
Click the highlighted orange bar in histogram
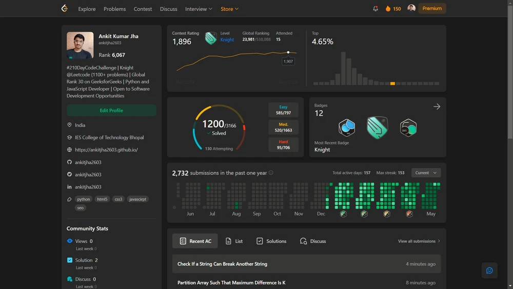pyautogui.click(x=392, y=83)
